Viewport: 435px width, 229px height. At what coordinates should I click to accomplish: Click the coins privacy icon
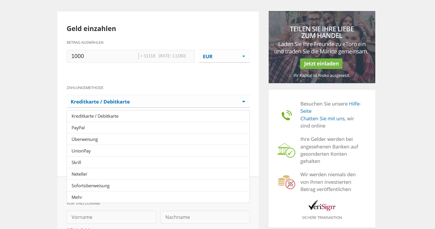click(x=286, y=182)
